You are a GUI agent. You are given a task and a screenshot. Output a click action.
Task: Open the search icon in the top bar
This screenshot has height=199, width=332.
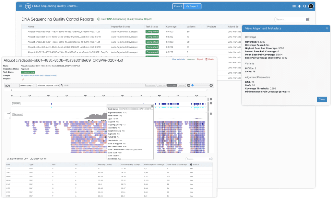point(304,6)
